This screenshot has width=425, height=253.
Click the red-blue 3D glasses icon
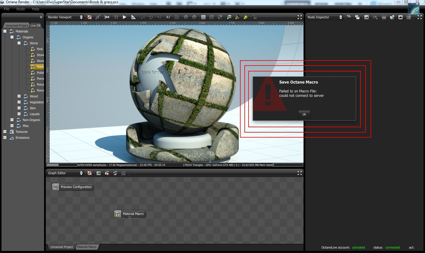[177, 17]
